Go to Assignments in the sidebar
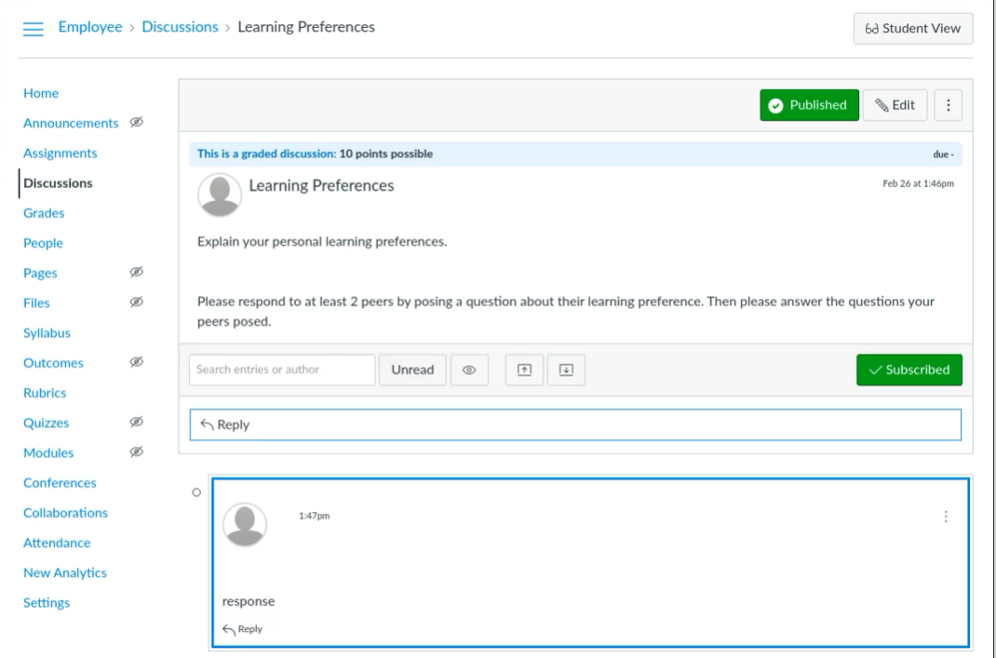996x658 pixels. [x=61, y=153]
